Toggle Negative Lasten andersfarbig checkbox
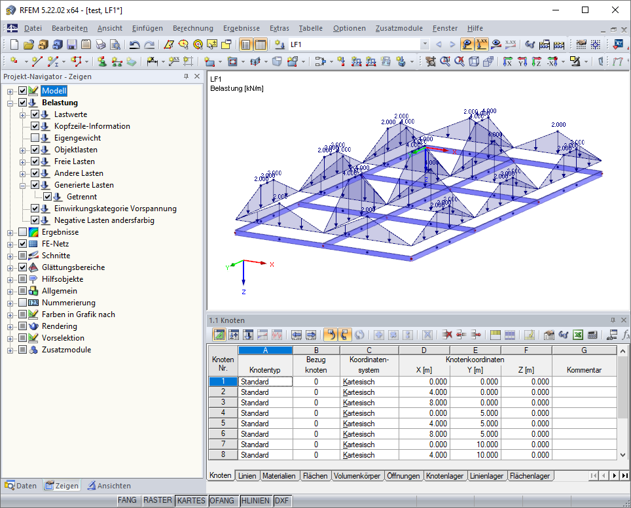631x508 pixels. coord(35,220)
